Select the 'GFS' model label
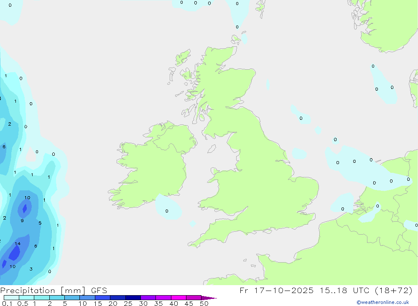This screenshot has width=418, height=306. [99, 290]
